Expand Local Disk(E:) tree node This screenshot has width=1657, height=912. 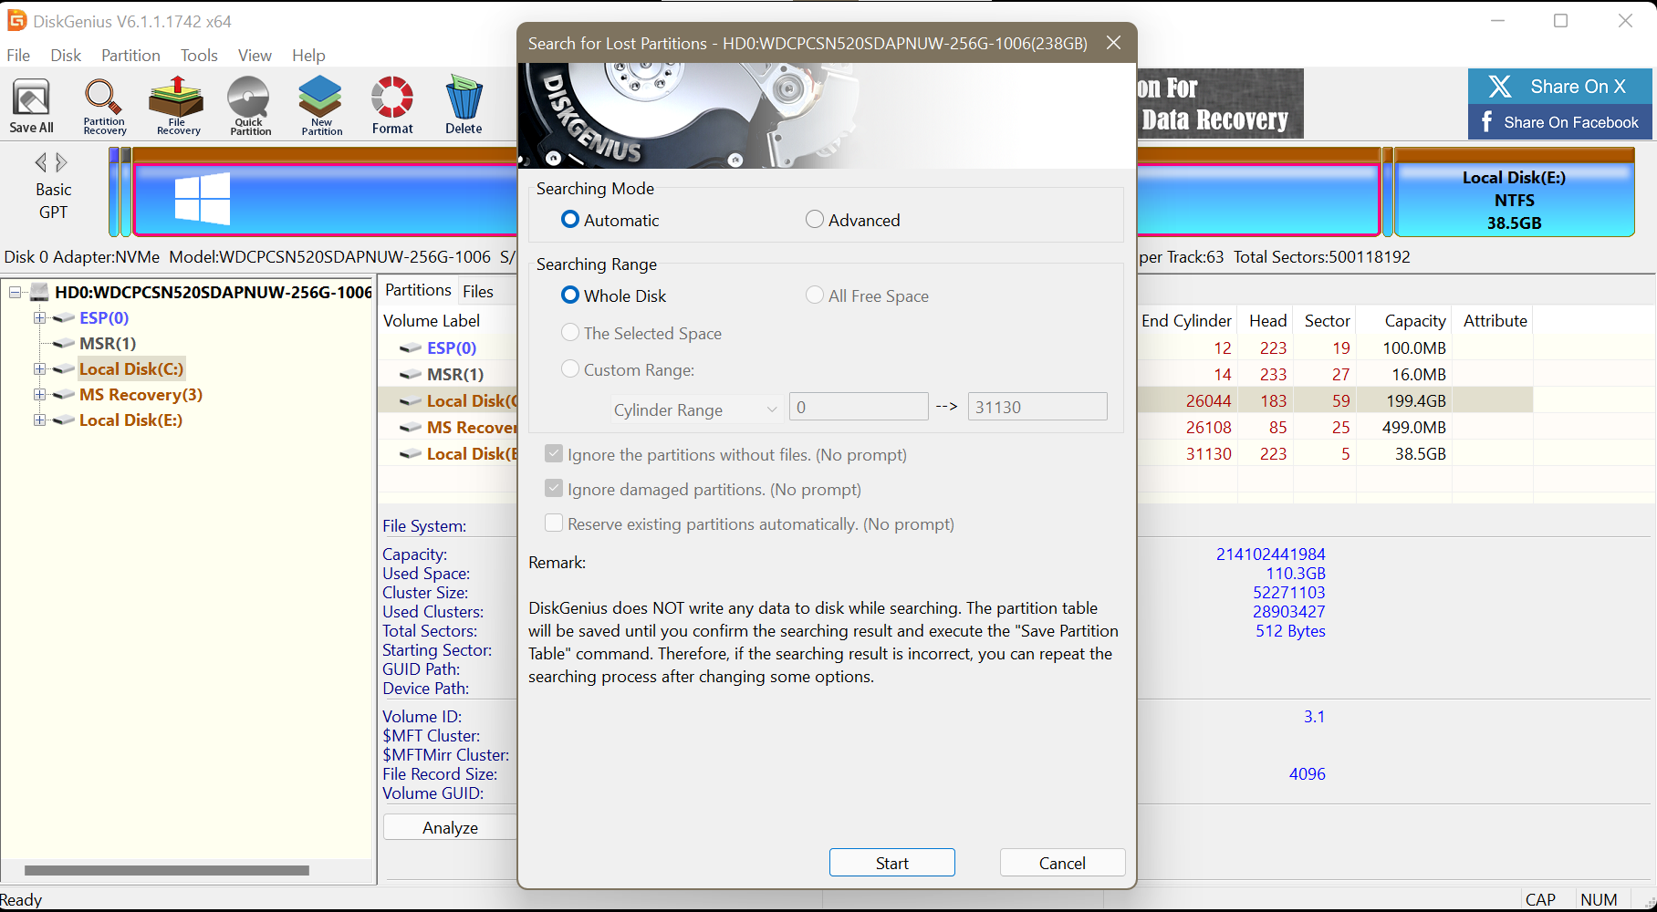coord(39,420)
